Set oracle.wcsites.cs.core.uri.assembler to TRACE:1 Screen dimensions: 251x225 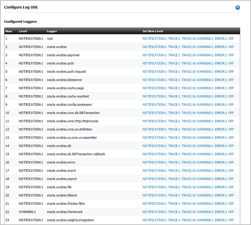point(174,138)
